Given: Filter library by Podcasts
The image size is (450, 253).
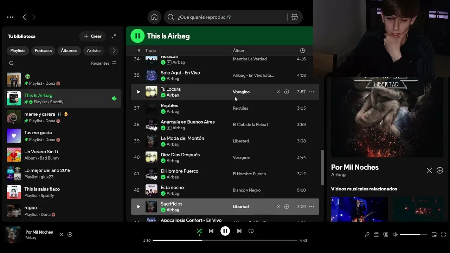Looking at the screenshot, I should (x=43, y=51).
